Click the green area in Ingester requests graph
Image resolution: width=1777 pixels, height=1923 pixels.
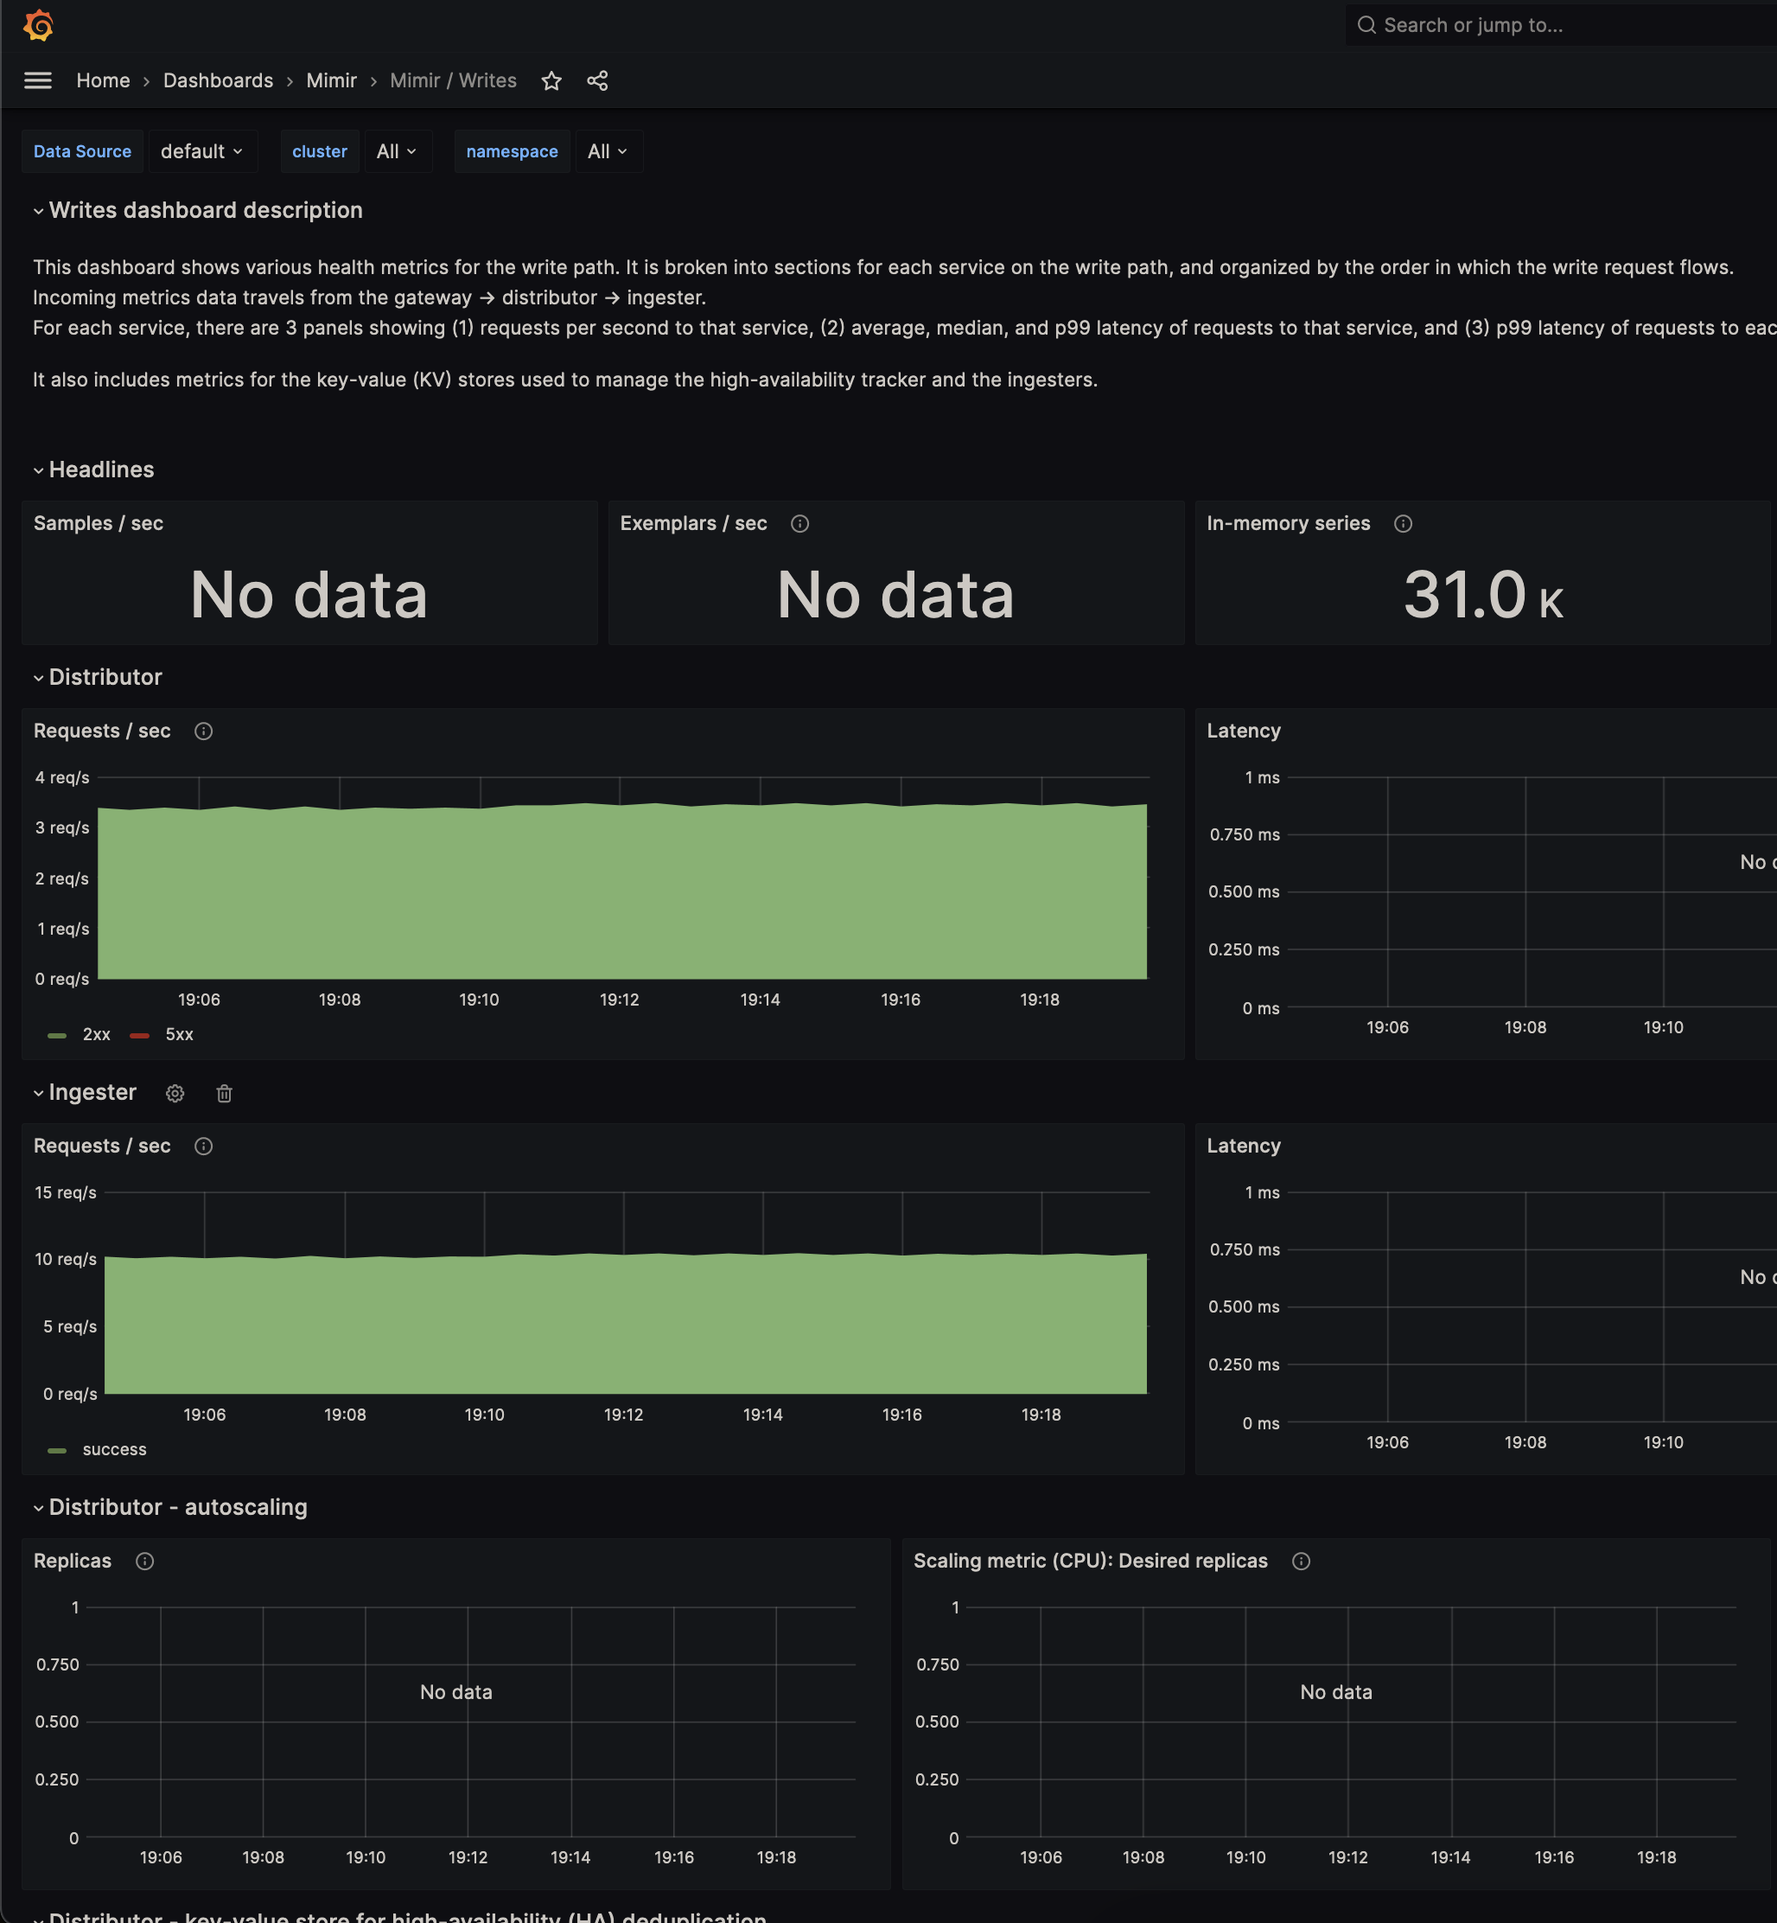tap(625, 1326)
